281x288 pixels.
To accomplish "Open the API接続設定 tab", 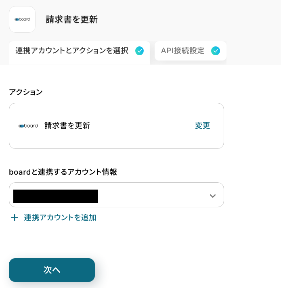I will pos(183,51).
